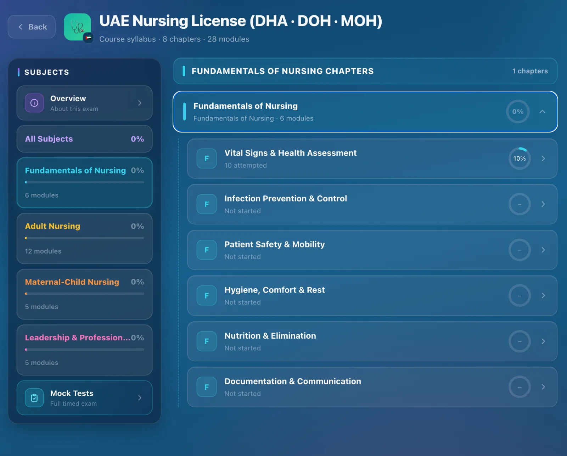
Task: Open Adult Nursing subject card
Action: (x=84, y=238)
